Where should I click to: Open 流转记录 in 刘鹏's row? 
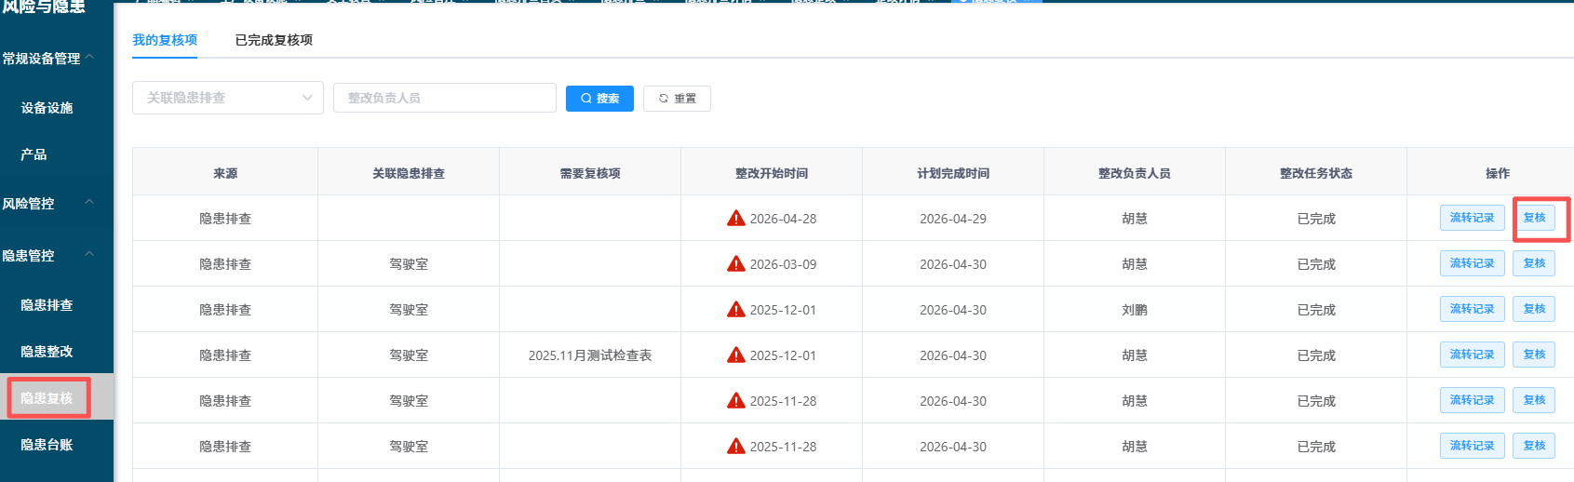tap(1472, 309)
